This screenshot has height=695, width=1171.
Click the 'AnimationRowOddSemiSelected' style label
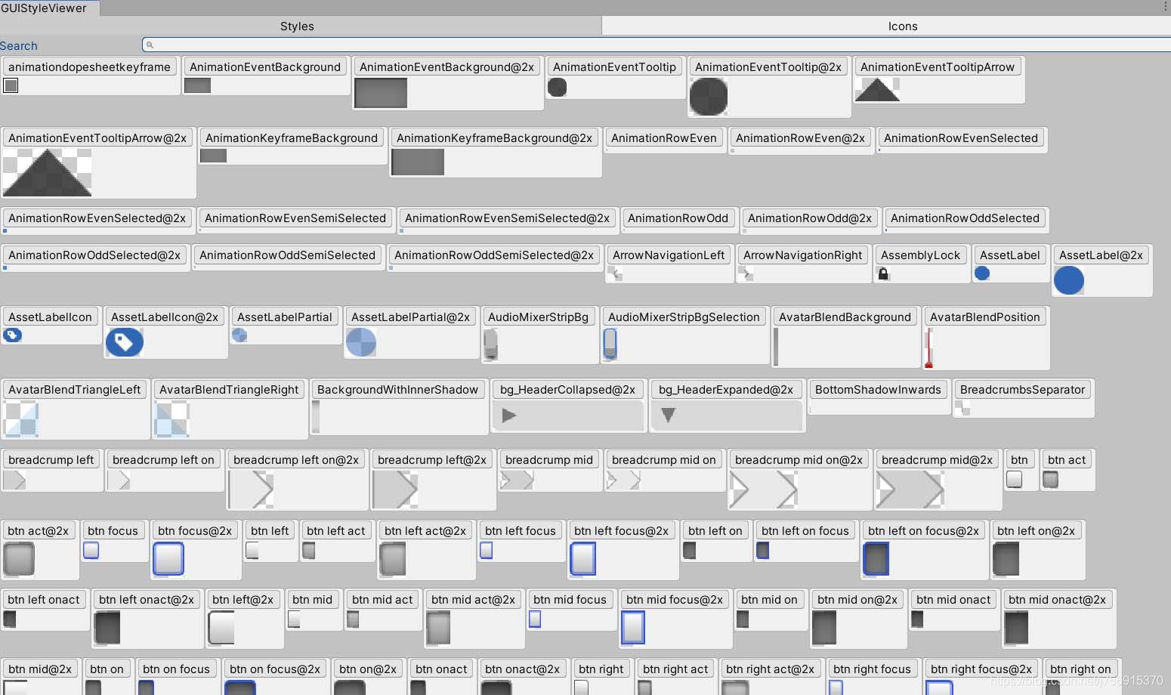click(x=287, y=255)
